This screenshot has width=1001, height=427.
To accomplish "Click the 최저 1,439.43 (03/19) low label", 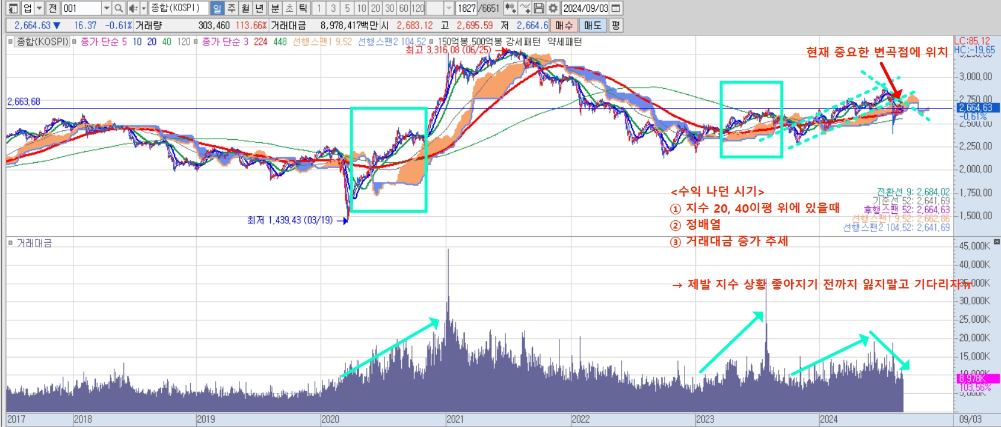I will point(290,220).
